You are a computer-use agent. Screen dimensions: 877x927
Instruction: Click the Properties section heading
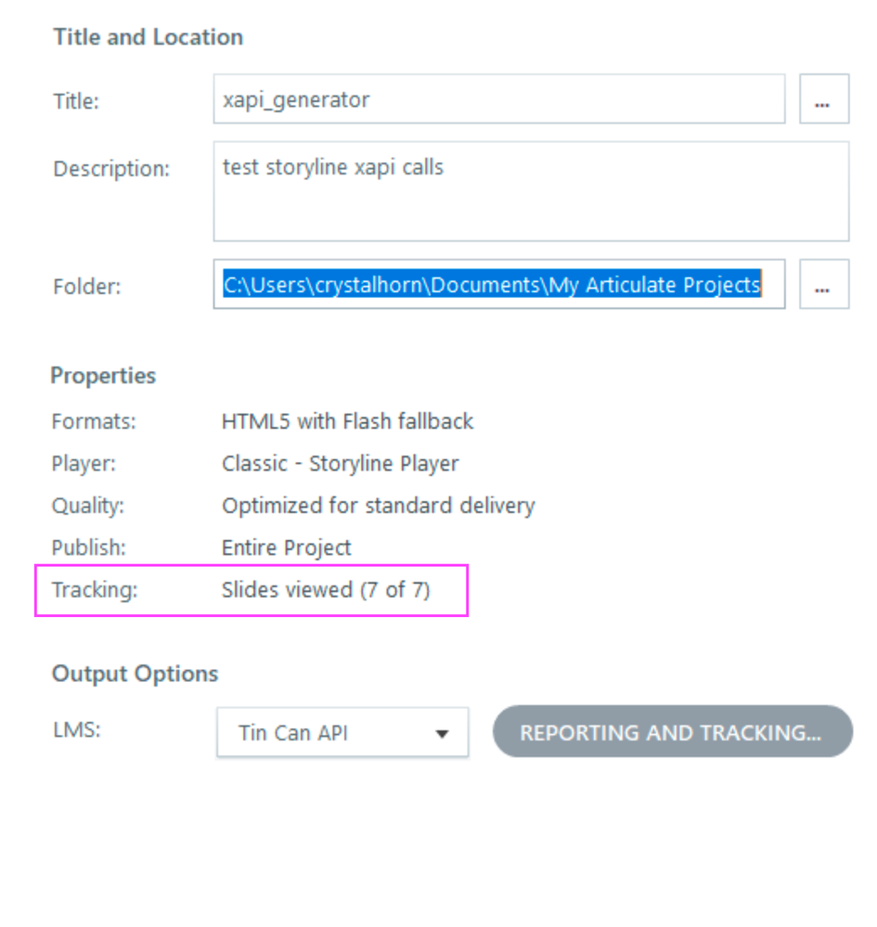pos(103,376)
